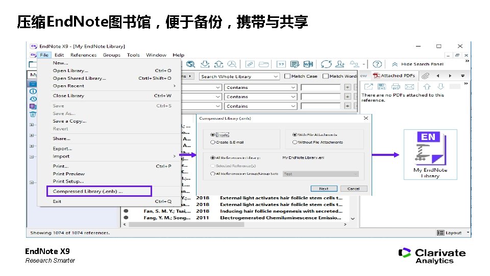Enable the Match Case checkbox

(x=287, y=76)
